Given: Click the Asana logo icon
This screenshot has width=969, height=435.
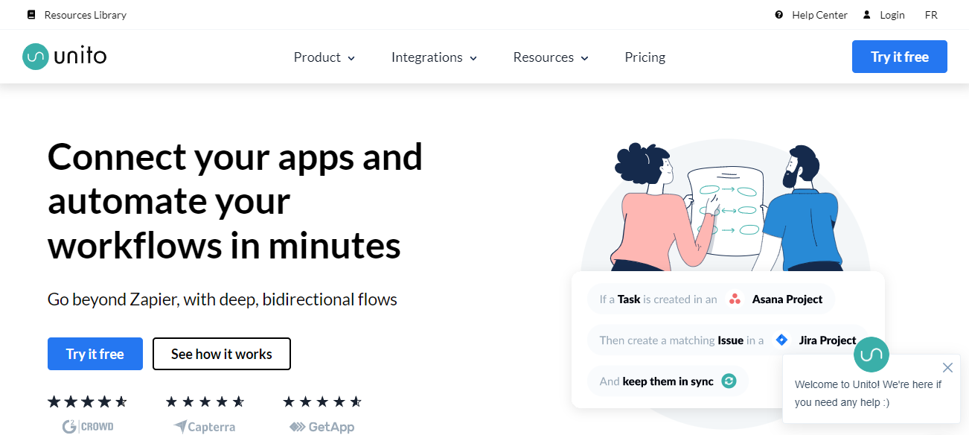Looking at the screenshot, I should coord(735,299).
